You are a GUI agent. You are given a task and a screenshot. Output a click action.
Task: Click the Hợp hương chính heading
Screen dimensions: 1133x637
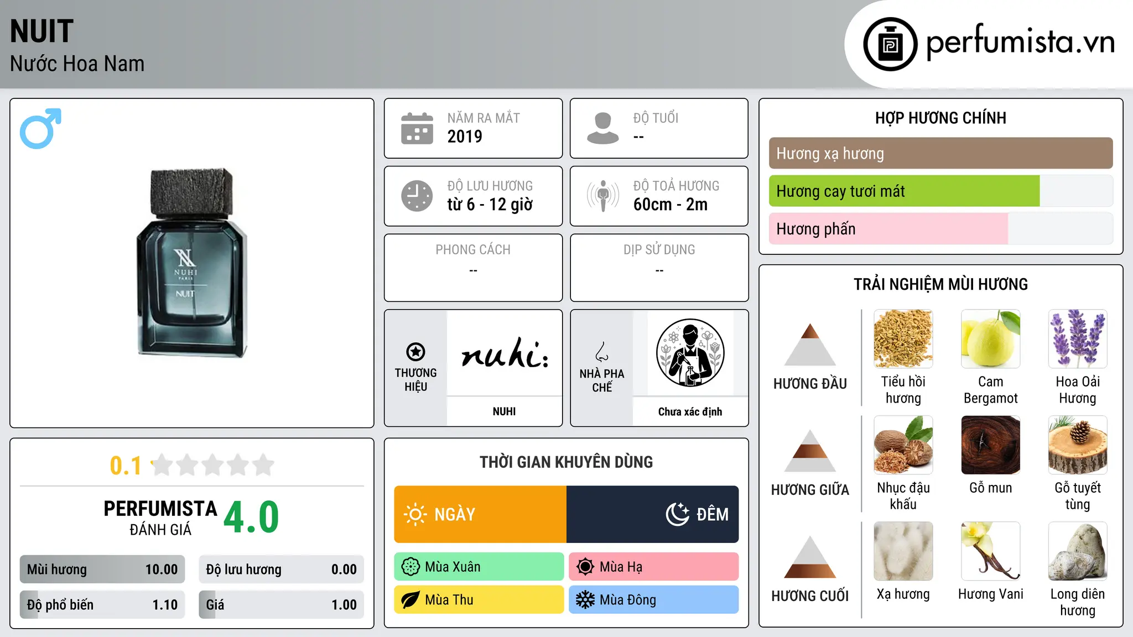(x=940, y=118)
